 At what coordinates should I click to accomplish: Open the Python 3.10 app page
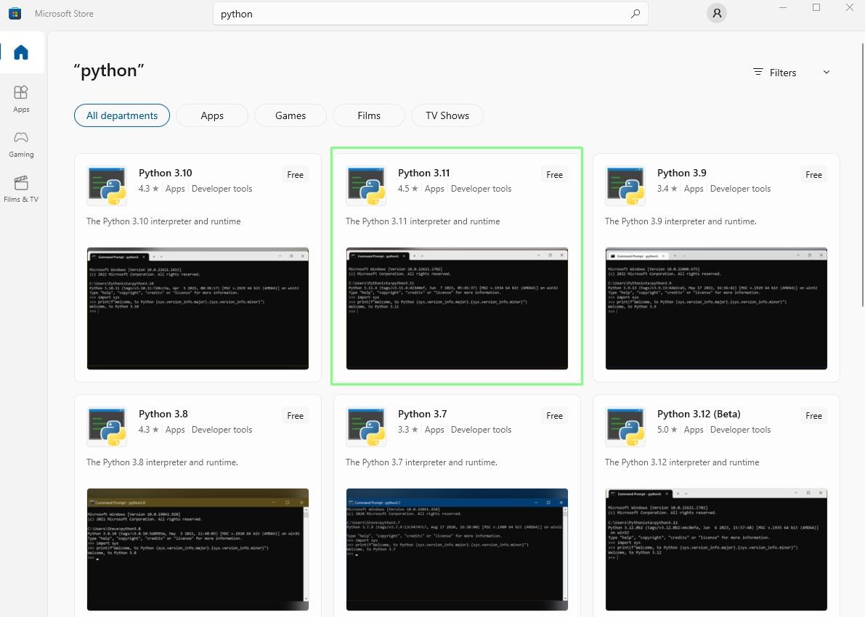[x=166, y=173]
